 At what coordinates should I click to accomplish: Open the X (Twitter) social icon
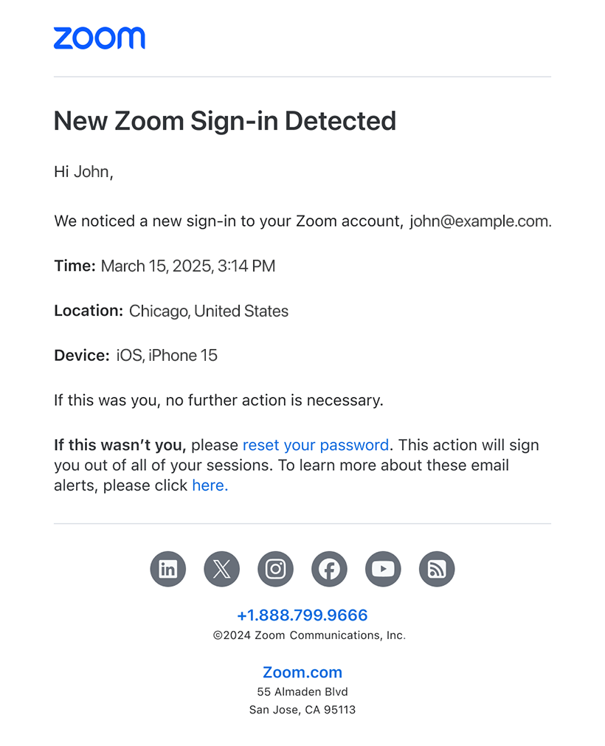click(x=221, y=569)
